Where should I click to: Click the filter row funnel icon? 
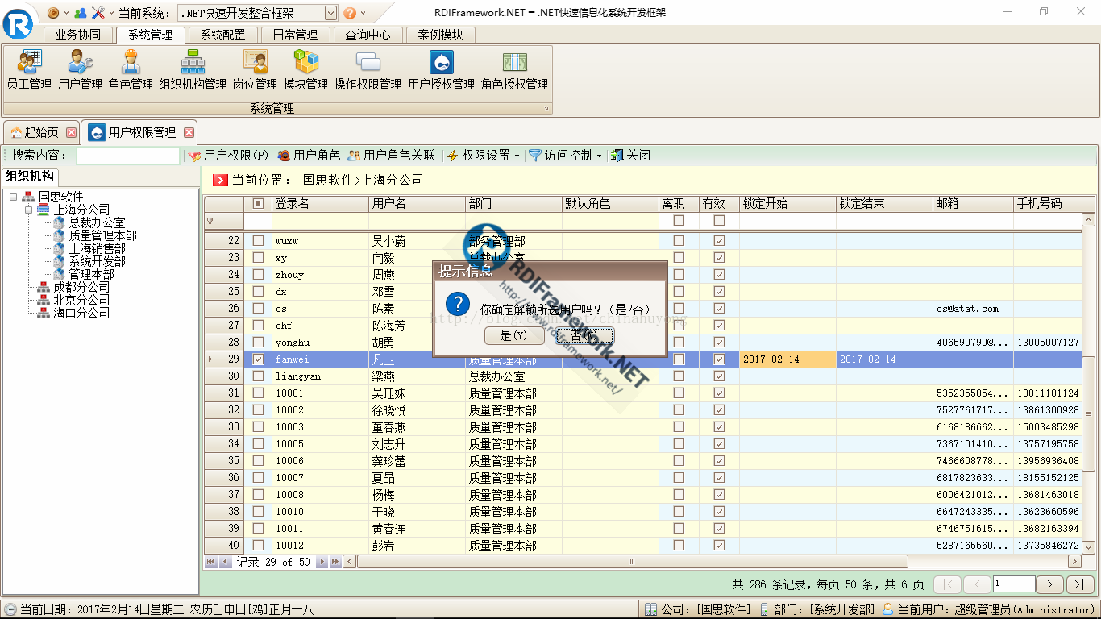[210, 221]
